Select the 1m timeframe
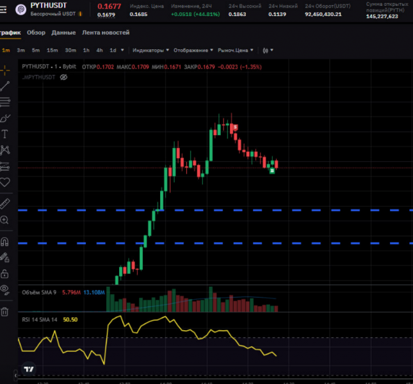The height and width of the screenshot is (384, 413). 6,51
